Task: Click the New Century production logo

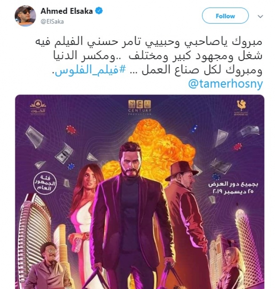Action: click(x=139, y=107)
